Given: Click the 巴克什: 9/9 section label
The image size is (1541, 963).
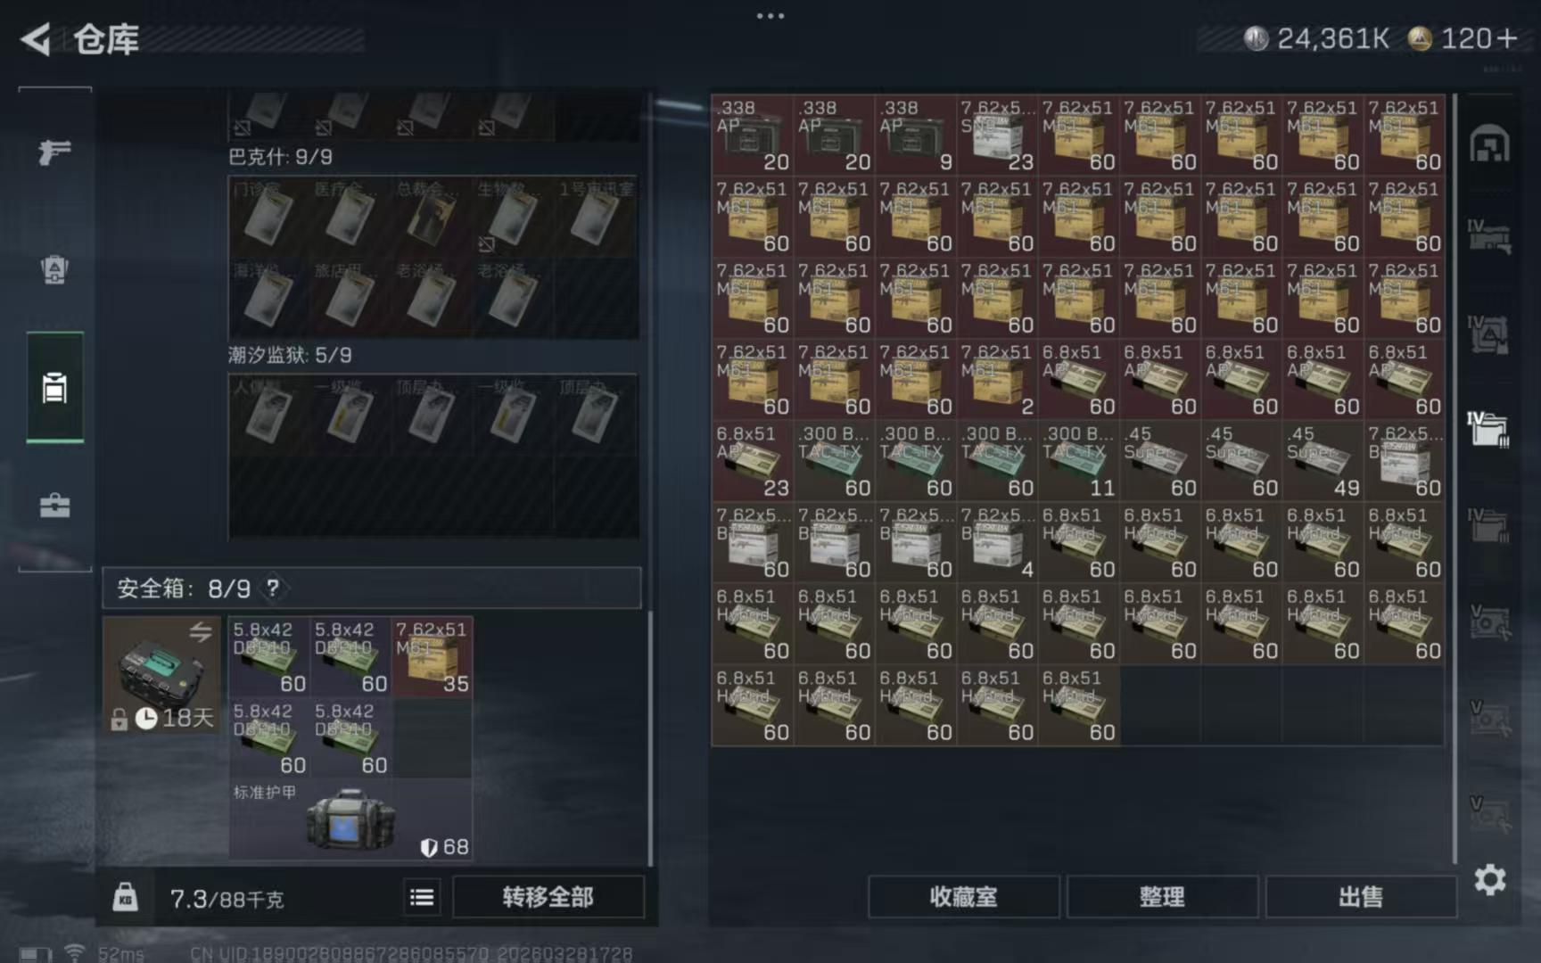Looking at the screenshot, I should 280,157.
